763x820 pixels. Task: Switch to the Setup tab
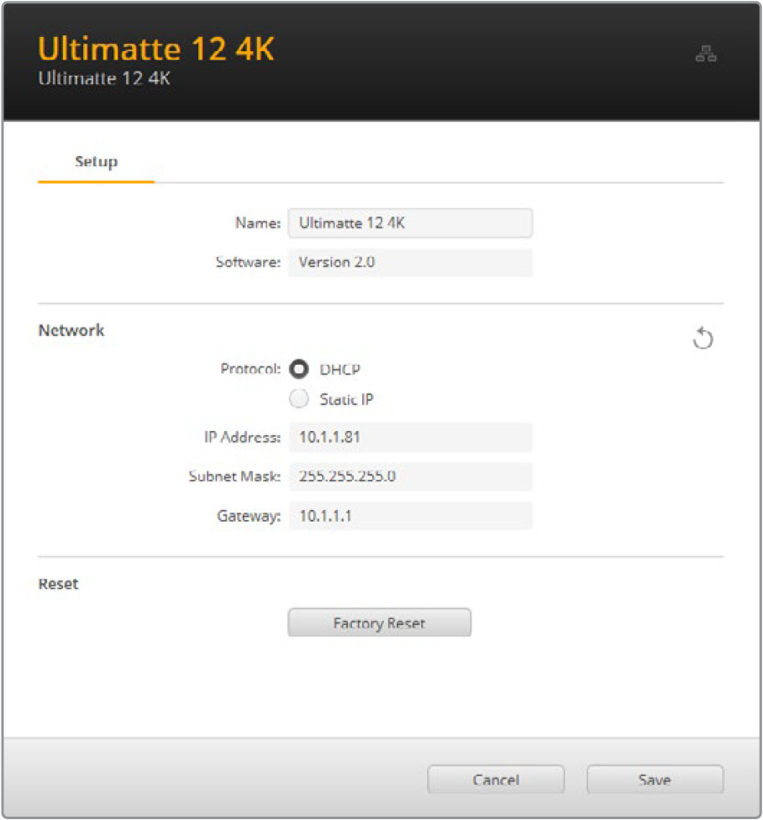pyautogui.click(x=96, y=161)
